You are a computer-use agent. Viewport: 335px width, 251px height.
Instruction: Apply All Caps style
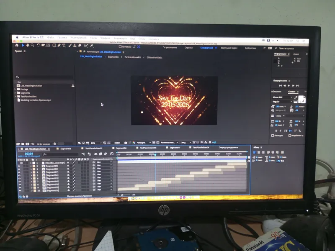point(286,131)
